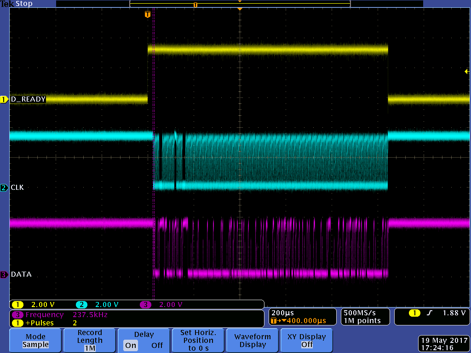Select the magenta channel 3 scale badge

click(x=146, y=305)
